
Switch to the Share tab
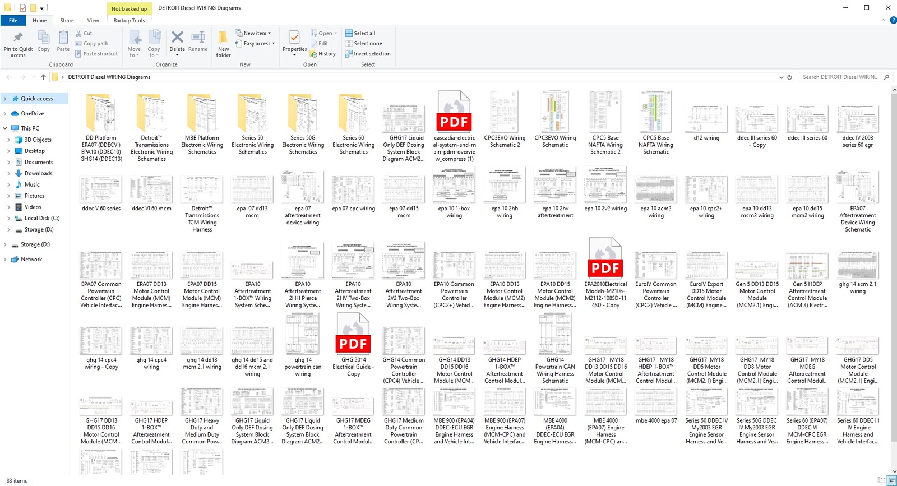(x=67, y=21)
